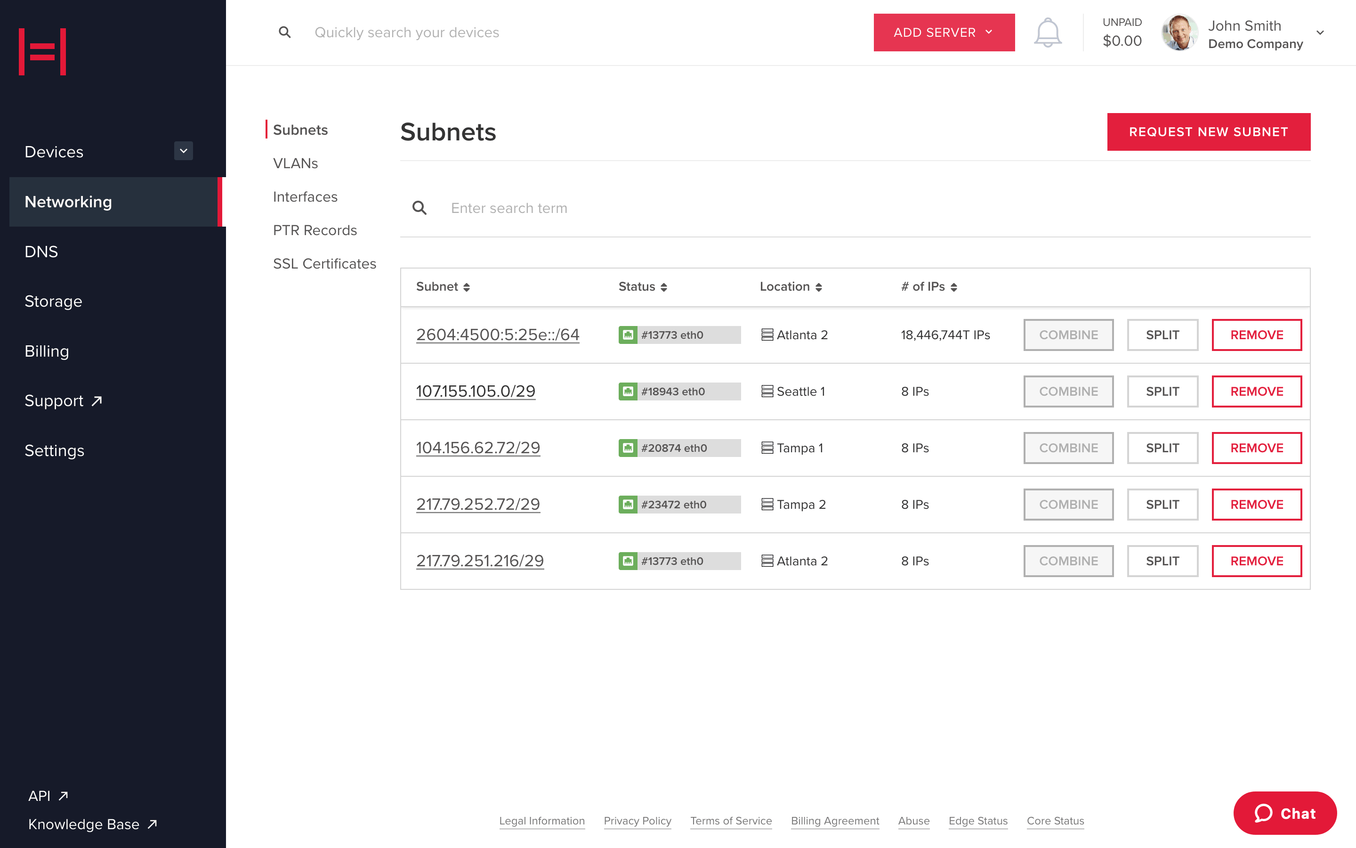
Task: Click green interface icon for #13773 eth0 first row
Action: click(x=628, y=335)
